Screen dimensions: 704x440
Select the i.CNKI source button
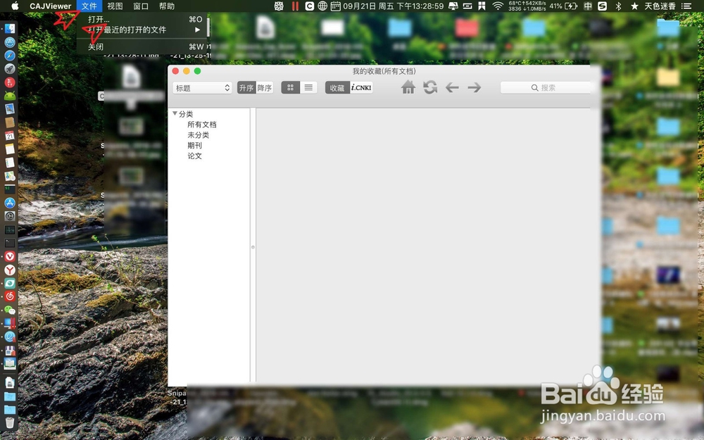point(360,87)
